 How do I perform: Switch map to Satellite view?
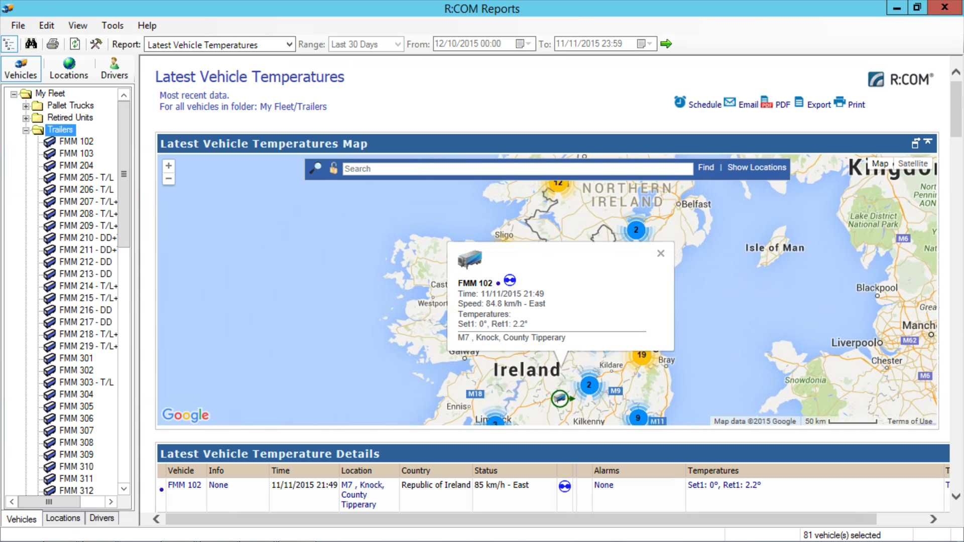point(913,164)
